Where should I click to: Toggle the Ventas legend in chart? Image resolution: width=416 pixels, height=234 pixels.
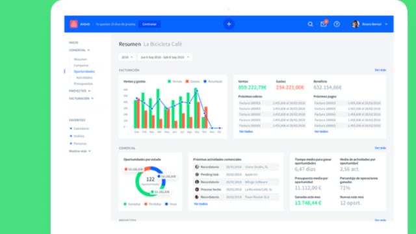click(x=175, y=81)
